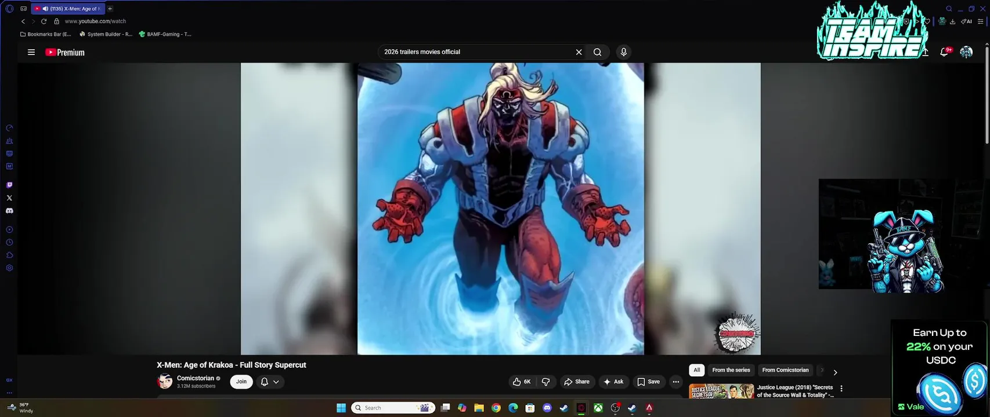Share the X-Men video

(x=577, y=382)
